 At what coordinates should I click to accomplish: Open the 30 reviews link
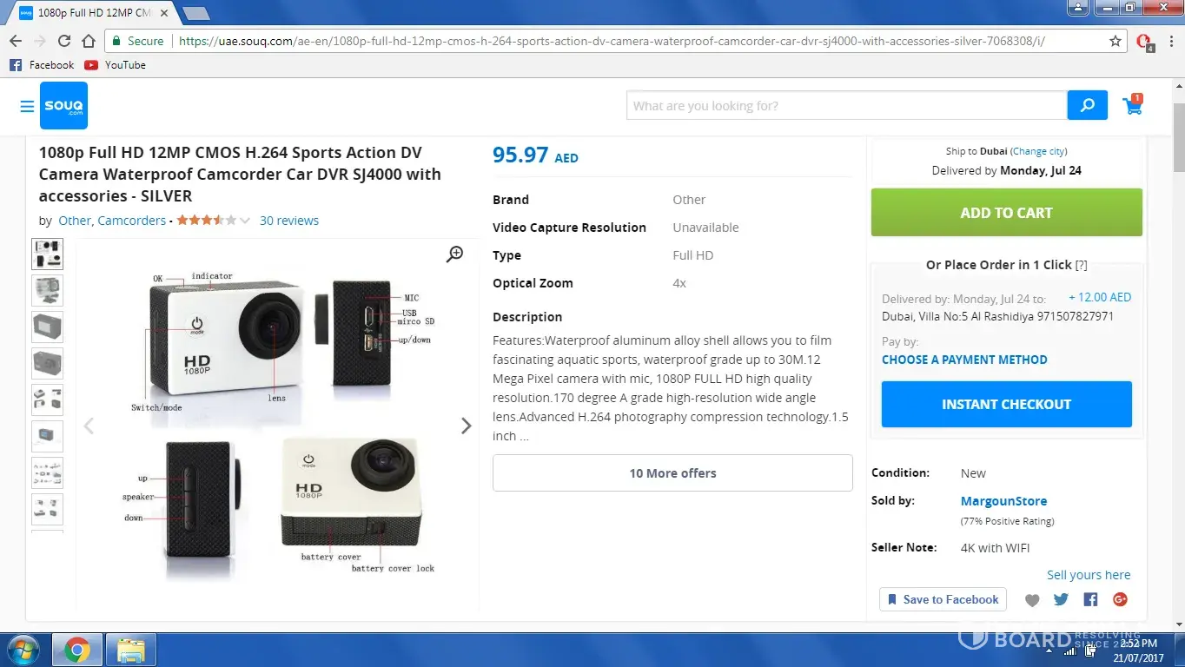point(289,221)
